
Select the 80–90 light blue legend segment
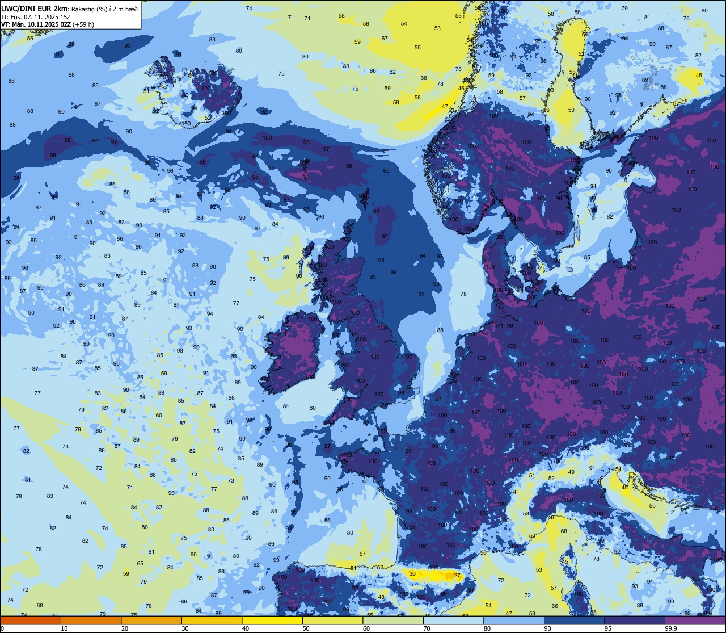[x=514, y=620]
